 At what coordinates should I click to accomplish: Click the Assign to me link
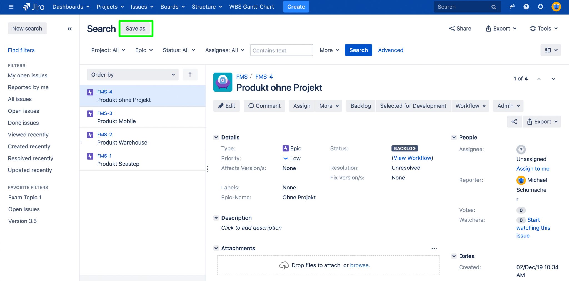(533, 168)
